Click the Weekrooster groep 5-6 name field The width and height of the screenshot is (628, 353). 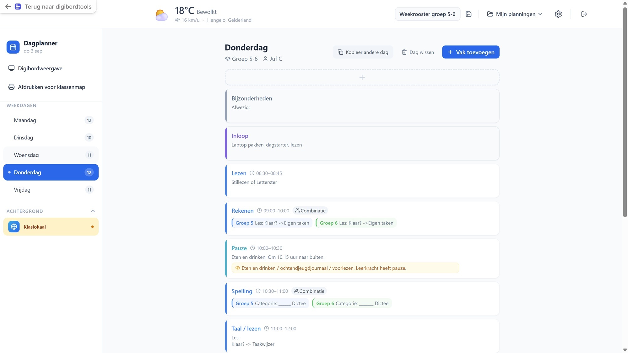point(427,14)
